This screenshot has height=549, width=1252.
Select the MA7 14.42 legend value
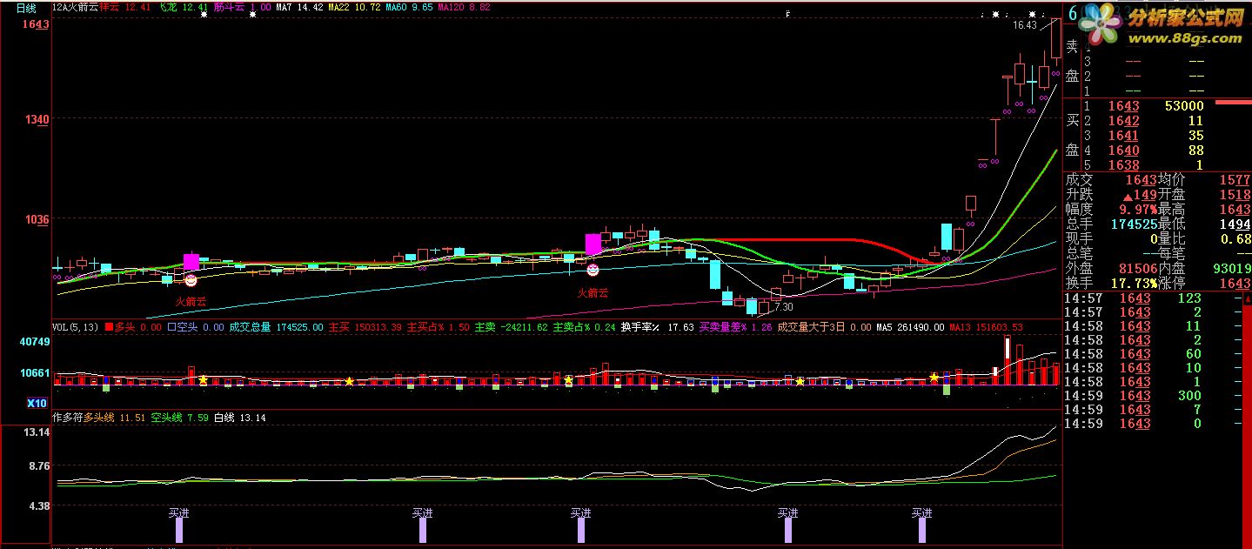point(299,6)
